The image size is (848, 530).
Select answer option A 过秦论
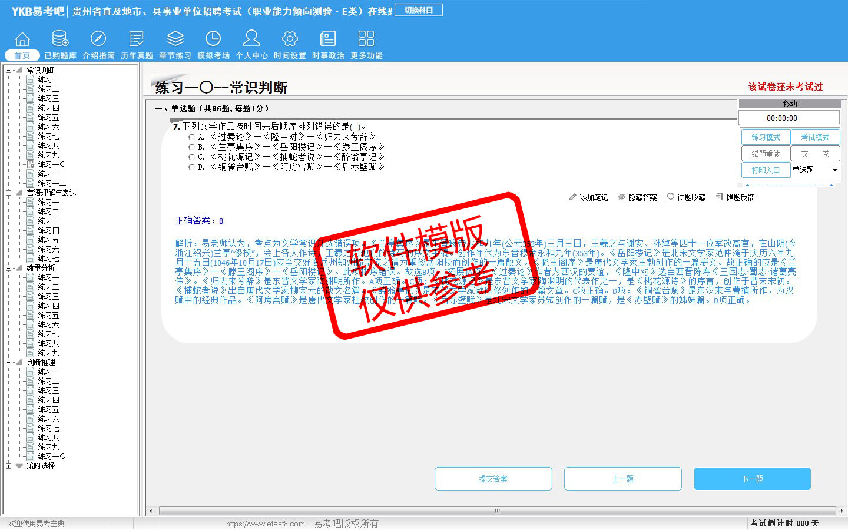(191, 137)
